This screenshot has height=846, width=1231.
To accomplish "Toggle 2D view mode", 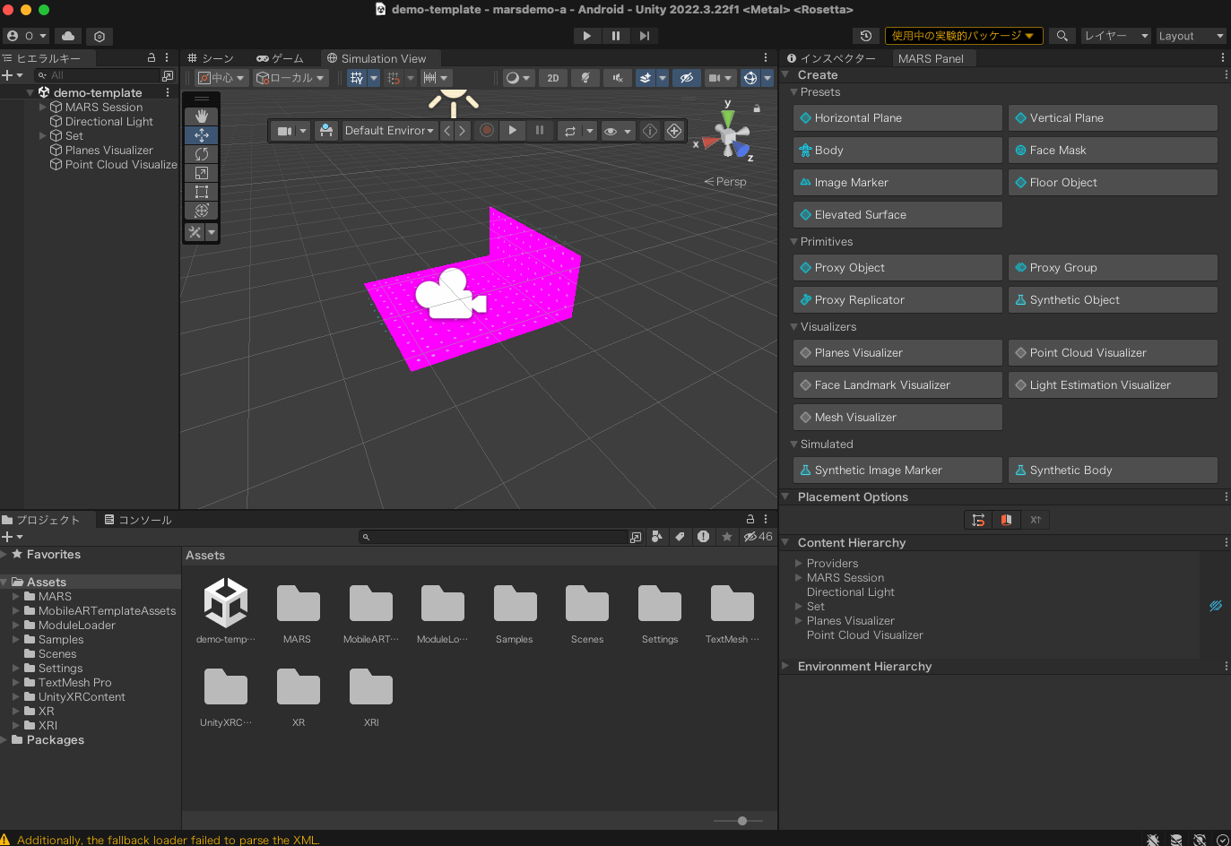I will pyautogui.click(x=553, y=78).
